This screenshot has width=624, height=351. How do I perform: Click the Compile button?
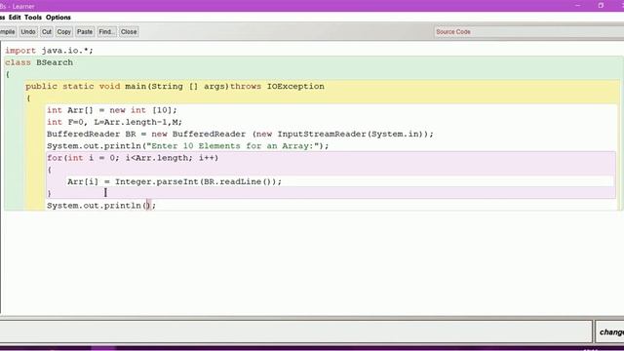coord(7,32)
